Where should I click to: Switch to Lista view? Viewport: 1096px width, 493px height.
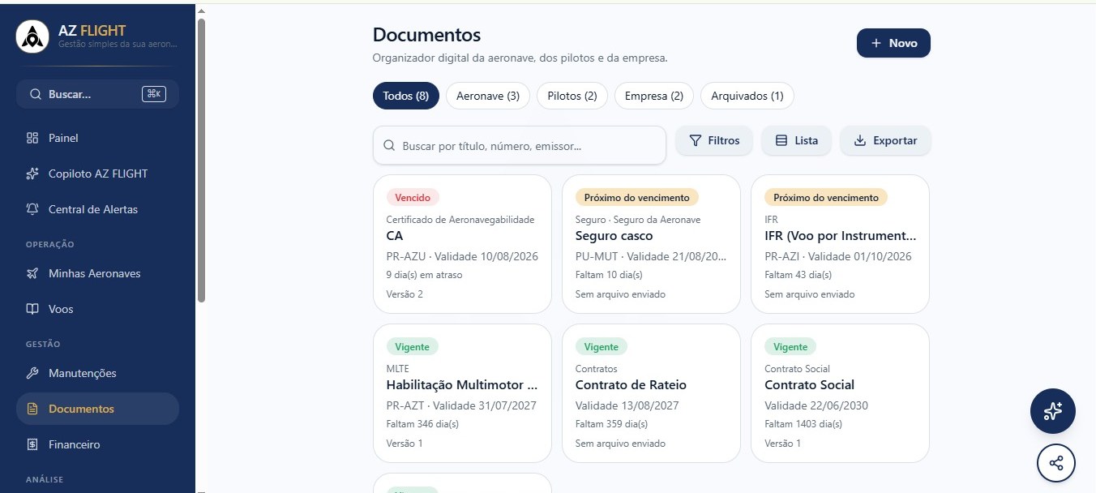tap(796, 140)
